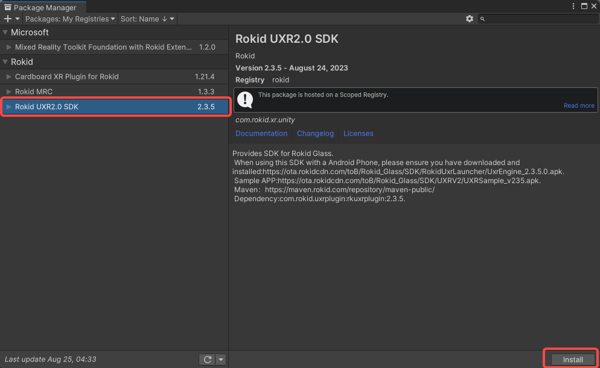
Task: Open the Documentation link
Action: (261, 133)
